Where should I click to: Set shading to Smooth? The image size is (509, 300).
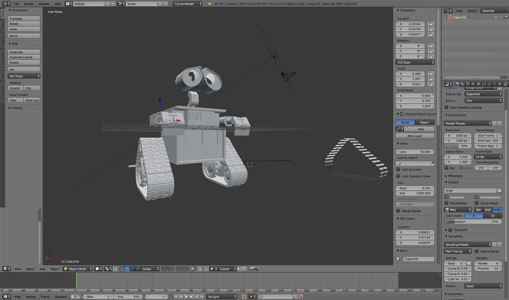pyautogui.click(x=16, y=88)
